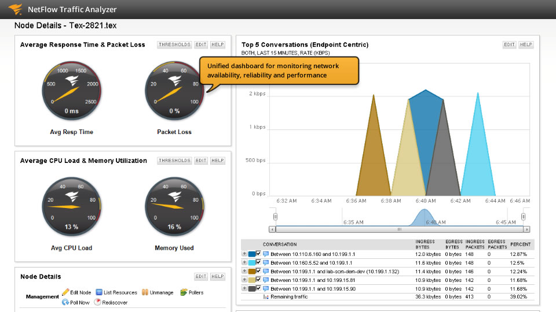Image resolution: width=556 pixels, height=312 pixels.
Task: Click the chart horizontal scrollbar thumb
Action: click(400, 229)
